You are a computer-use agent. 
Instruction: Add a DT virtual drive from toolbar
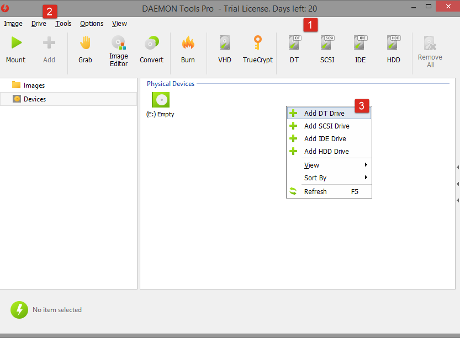click(294, 50)
